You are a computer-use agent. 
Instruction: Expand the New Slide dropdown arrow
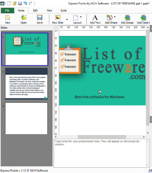click(x=67, y=20)
